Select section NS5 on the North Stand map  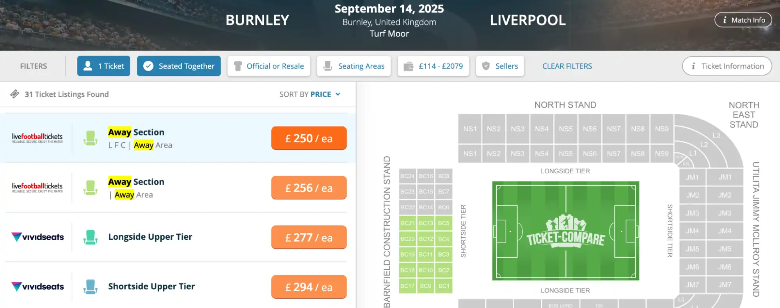(566, 128)
